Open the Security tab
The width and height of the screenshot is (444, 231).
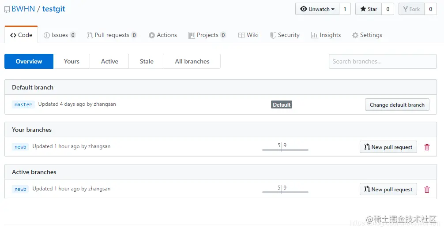click(x=285, y=35)
